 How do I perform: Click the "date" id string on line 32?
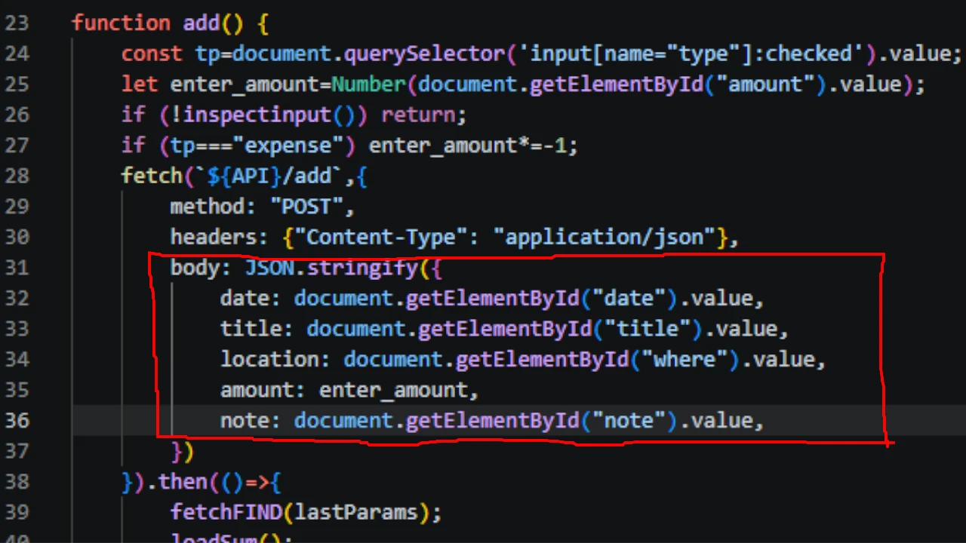click(629, 298)
